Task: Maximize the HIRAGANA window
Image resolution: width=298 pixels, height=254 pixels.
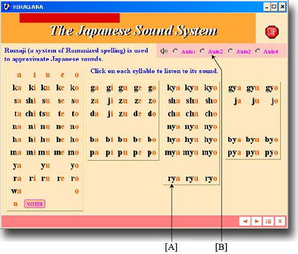Action: 274,7
